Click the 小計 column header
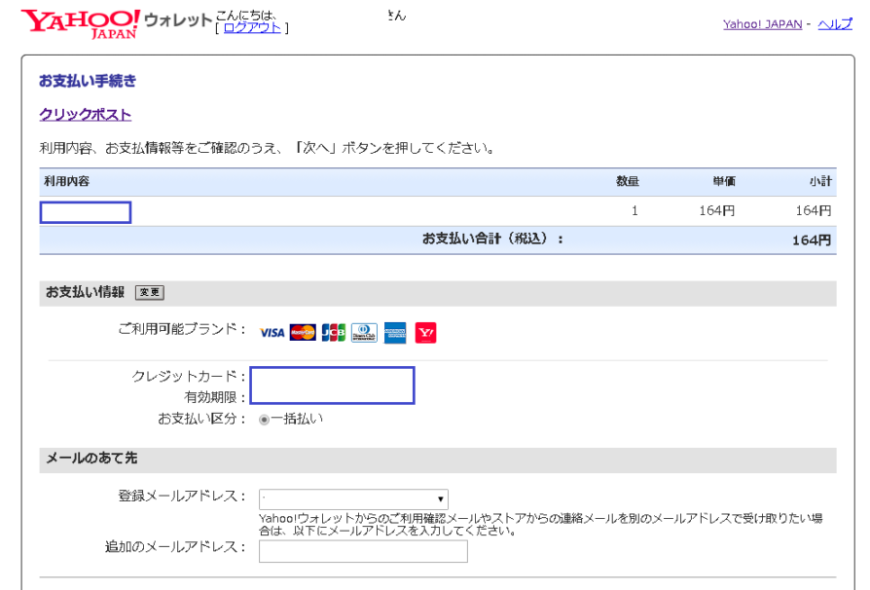The width and height of the screenshot is (870, 590). [x=817, y=182]
